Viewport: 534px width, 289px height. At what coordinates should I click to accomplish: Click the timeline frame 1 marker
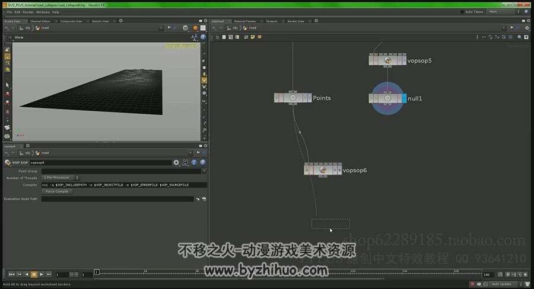click(x=97, y=272)
